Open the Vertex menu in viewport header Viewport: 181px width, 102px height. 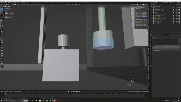point(32,5)
